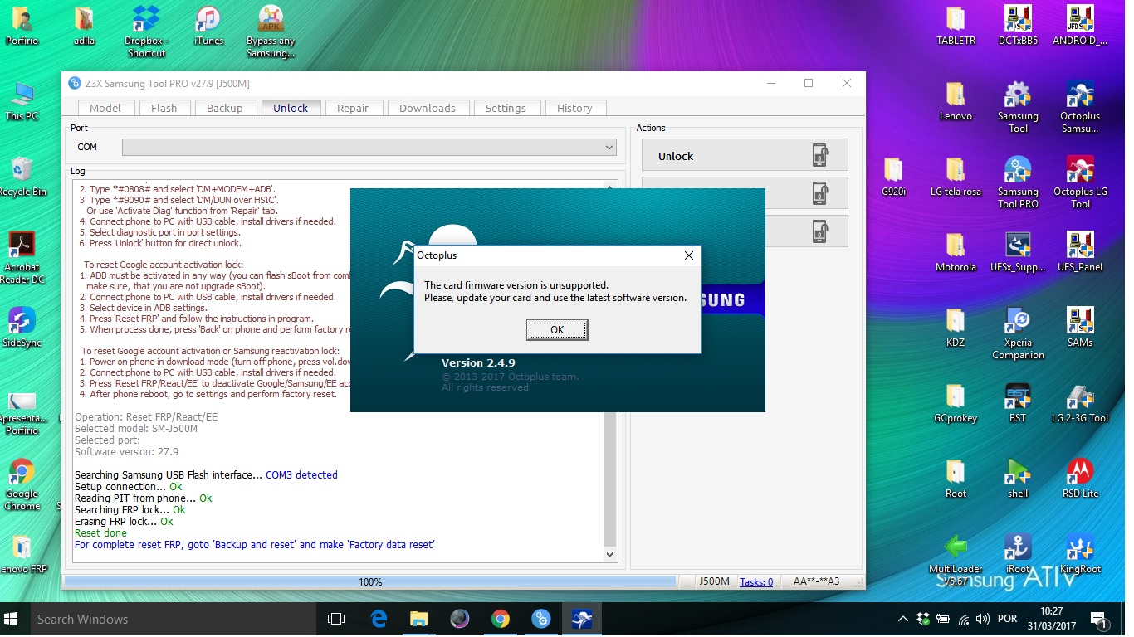Launch UFSx_Supp desktop icon
The width and height of the screenshot is (1134, 637).
[1018, 253]
